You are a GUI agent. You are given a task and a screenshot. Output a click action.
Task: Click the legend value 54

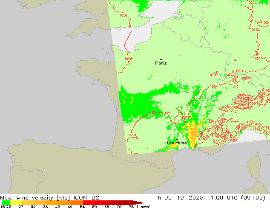point(82,206)
